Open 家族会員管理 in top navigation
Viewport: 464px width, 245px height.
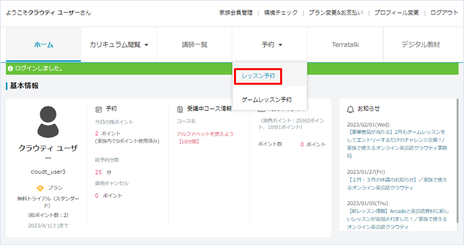pos(236,13)
